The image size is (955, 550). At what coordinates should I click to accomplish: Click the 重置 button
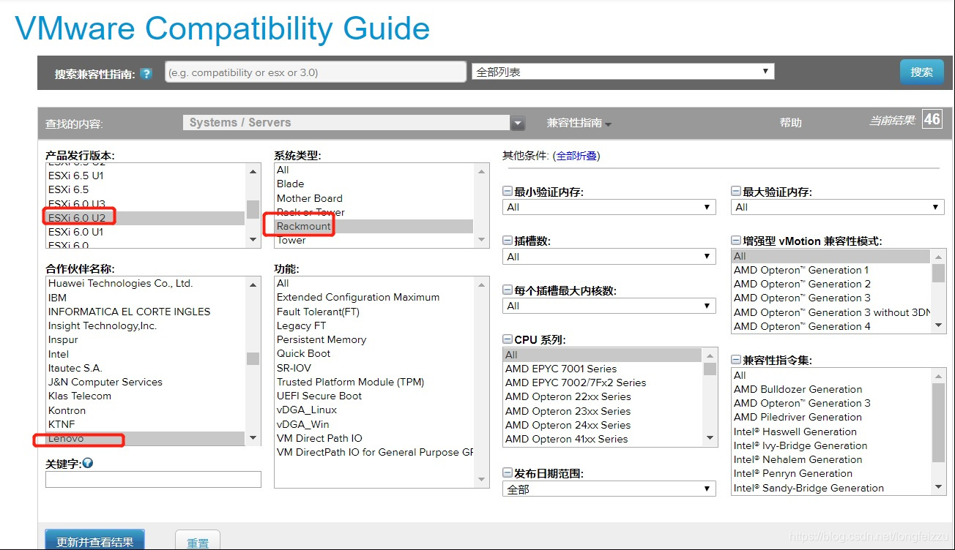(x=198, y=541)
